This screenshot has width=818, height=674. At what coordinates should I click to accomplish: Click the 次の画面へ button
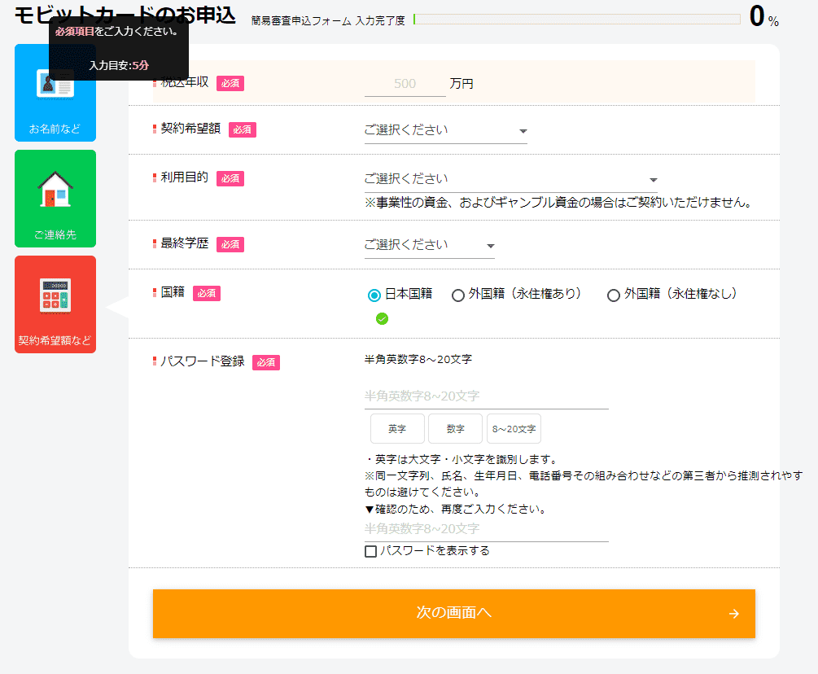(x=454, y=614)
